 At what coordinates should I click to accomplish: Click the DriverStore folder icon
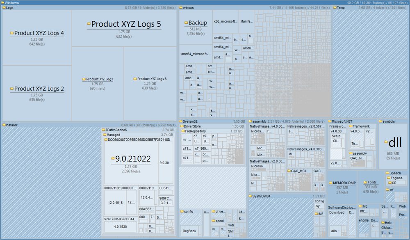182,126
